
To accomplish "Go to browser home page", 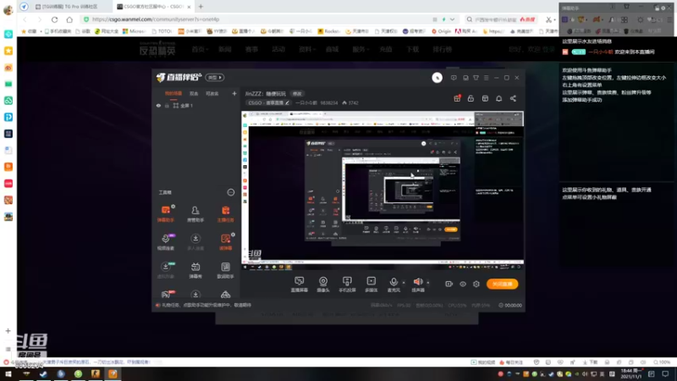I will click(69, 19).
